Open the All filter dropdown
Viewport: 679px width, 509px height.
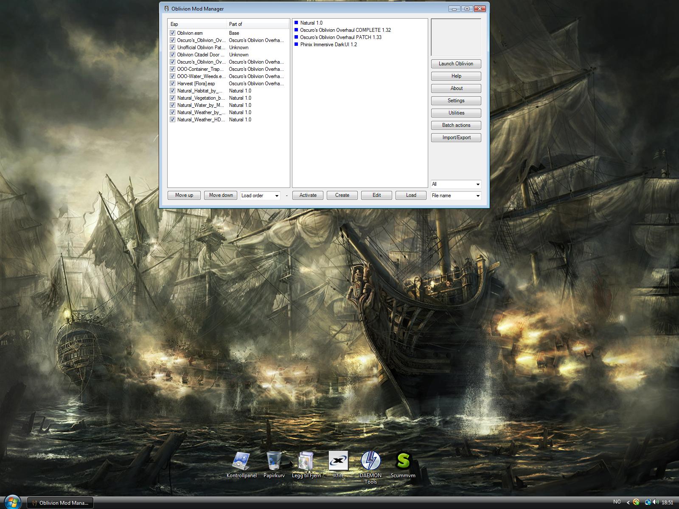coord(456,184)
